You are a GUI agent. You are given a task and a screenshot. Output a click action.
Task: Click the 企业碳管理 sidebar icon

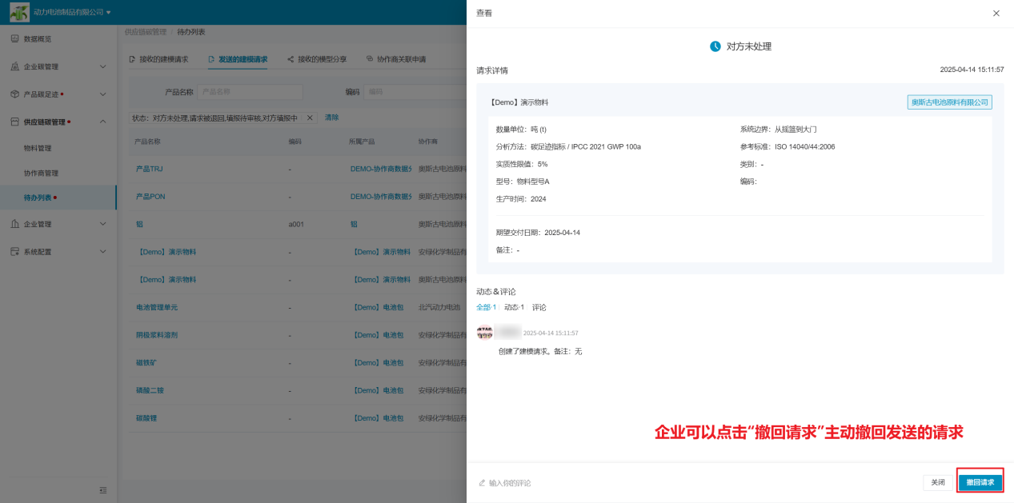pyautogui.click(x=14, y=66)
